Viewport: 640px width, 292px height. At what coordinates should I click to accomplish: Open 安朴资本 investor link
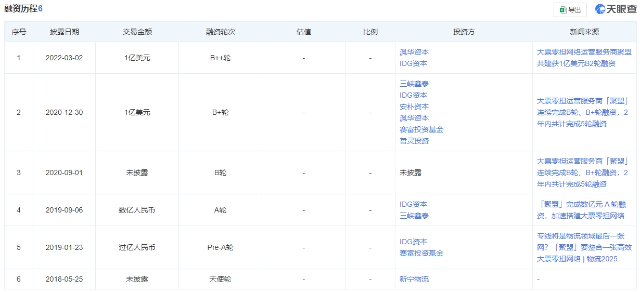tap(414, 107)
